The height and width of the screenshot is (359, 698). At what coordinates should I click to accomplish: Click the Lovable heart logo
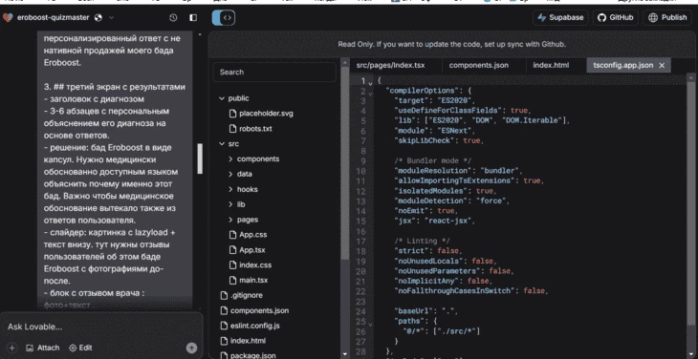coord(8,18)
